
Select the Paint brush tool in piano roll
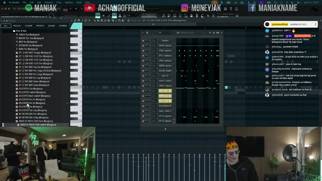click(98, 21)
